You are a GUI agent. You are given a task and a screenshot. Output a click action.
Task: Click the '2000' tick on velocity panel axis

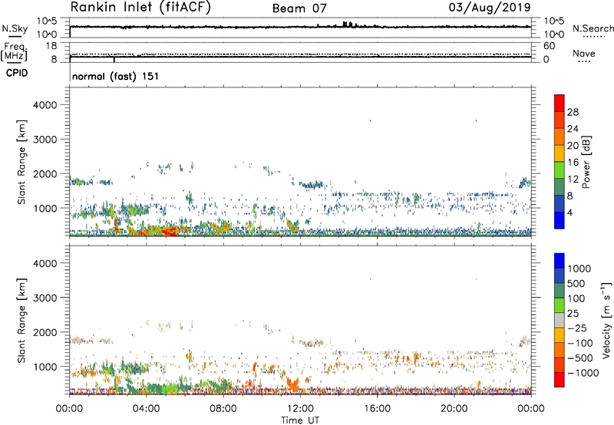[45, 332]
